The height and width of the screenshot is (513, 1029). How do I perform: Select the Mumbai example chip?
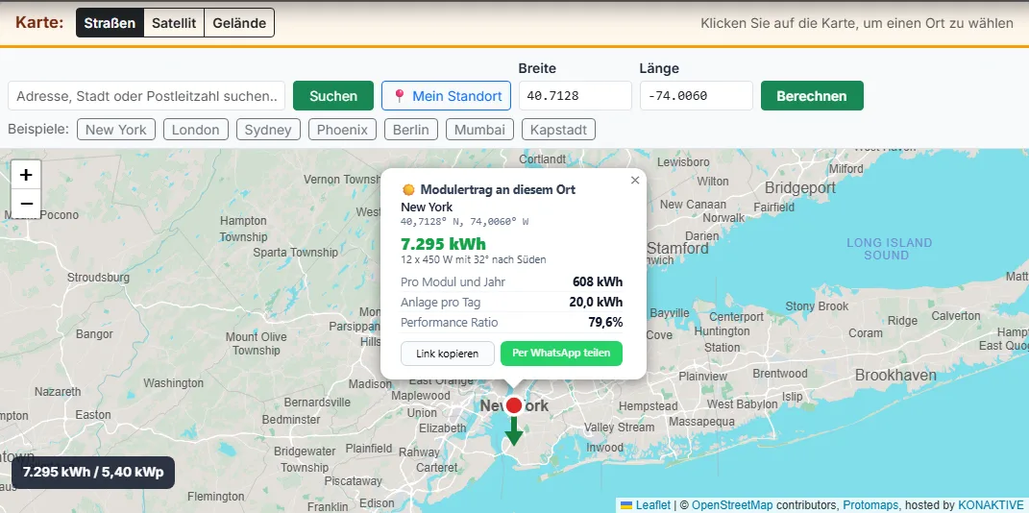point(479,130)
